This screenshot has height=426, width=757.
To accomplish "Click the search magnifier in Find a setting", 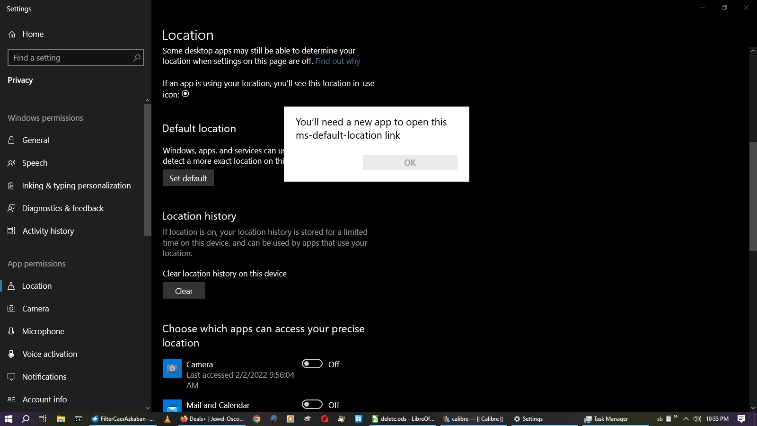I will [137, 58].
